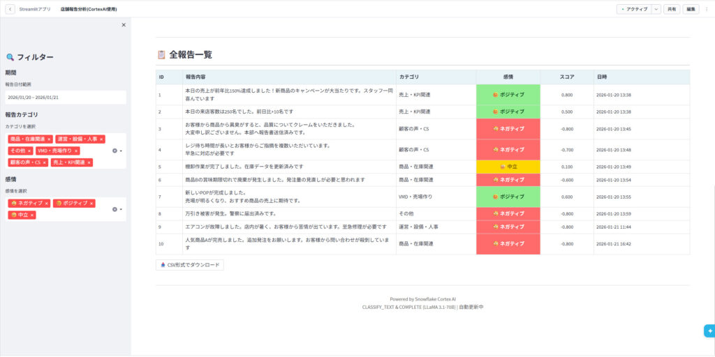715x357 pixels.
Task: Remove the VMD・売場作り filter tag
Action: point(76,151)
